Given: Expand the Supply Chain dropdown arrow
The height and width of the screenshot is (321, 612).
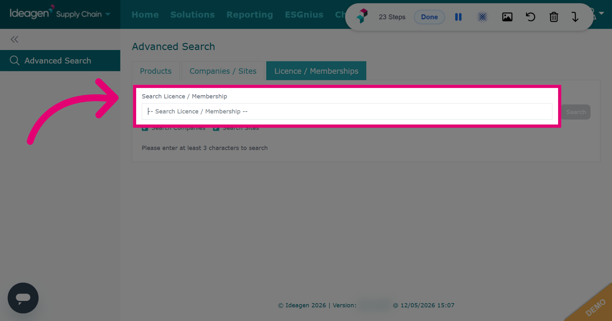Looking at the screenshot, I should 108,14.
